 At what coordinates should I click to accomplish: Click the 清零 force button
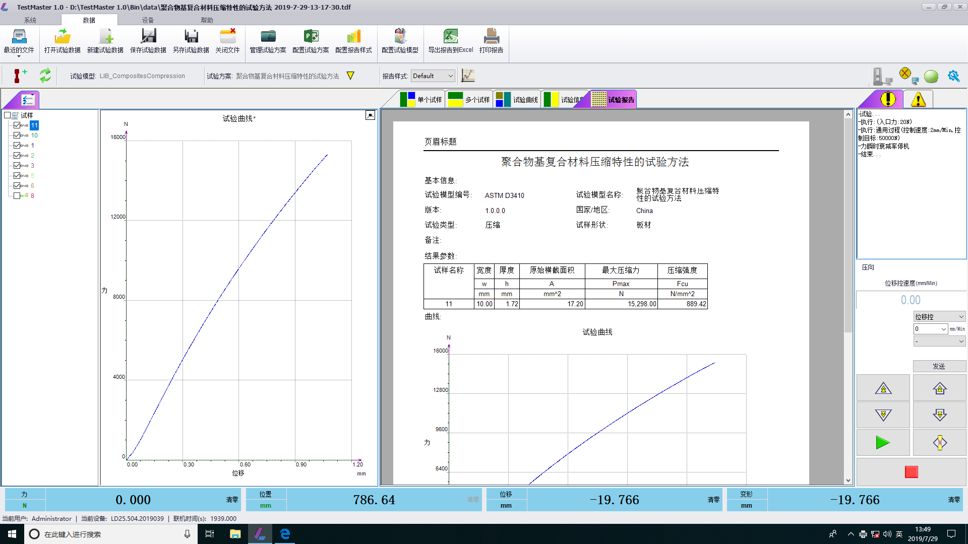tap(233, 500)
